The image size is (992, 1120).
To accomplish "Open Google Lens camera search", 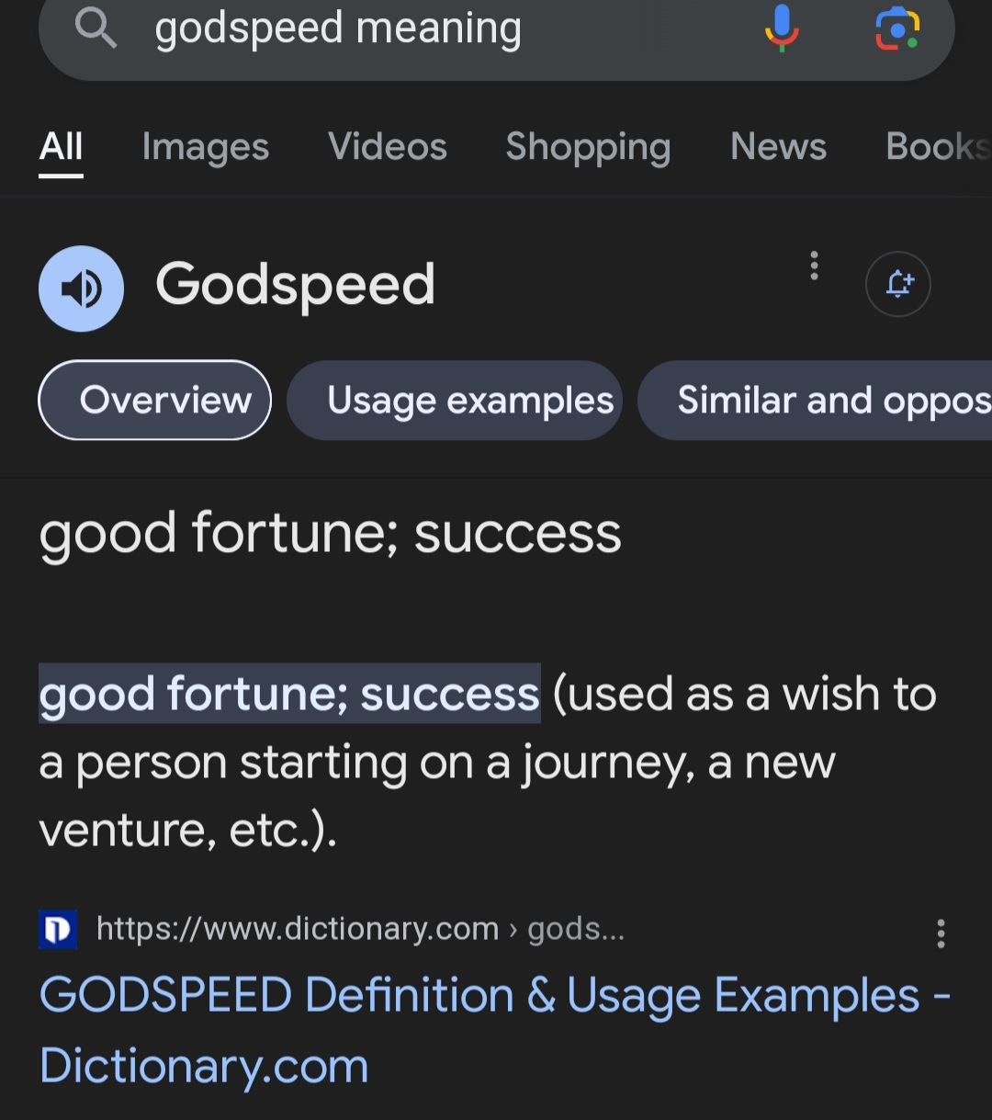I will (x=896, y=28).
